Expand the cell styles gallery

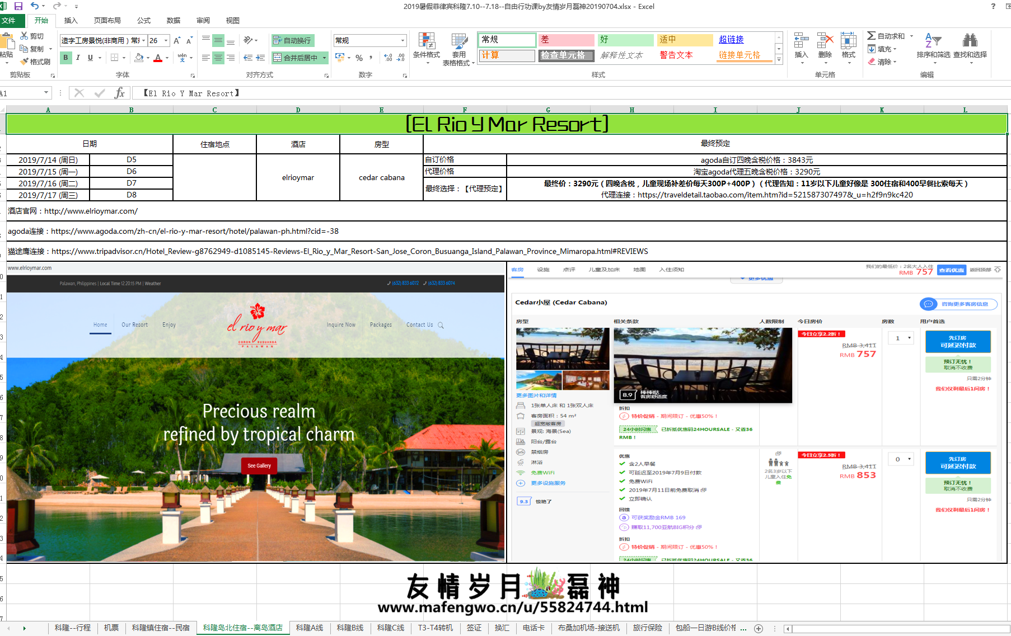point(779,60)
